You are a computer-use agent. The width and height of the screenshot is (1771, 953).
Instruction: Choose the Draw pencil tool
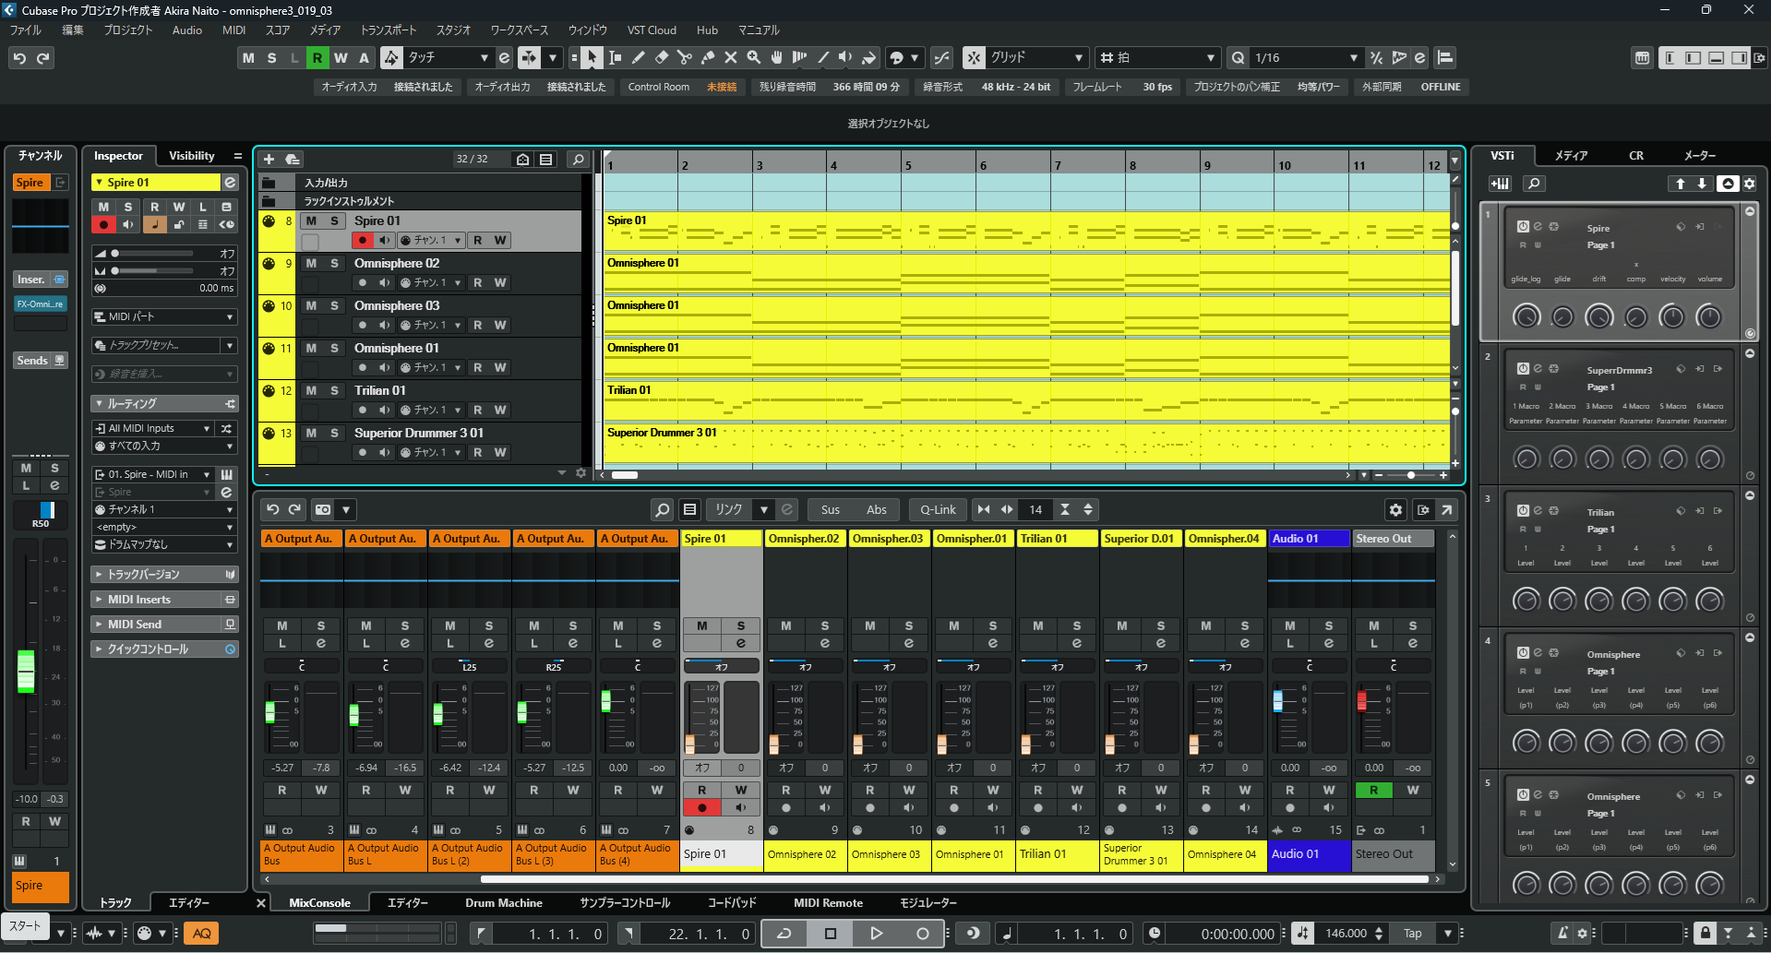[x=639, y=58]
